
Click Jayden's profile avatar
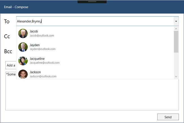click(x=23, y=47)
